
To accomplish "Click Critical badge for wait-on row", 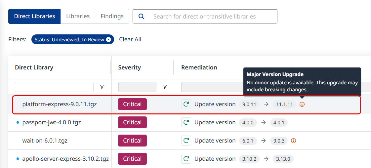I will 132,141.
